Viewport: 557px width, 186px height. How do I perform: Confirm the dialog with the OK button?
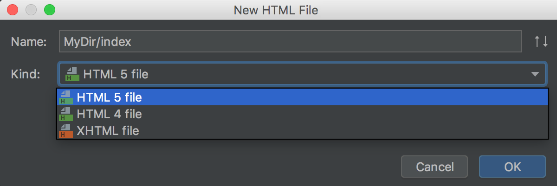pos(512,167)
